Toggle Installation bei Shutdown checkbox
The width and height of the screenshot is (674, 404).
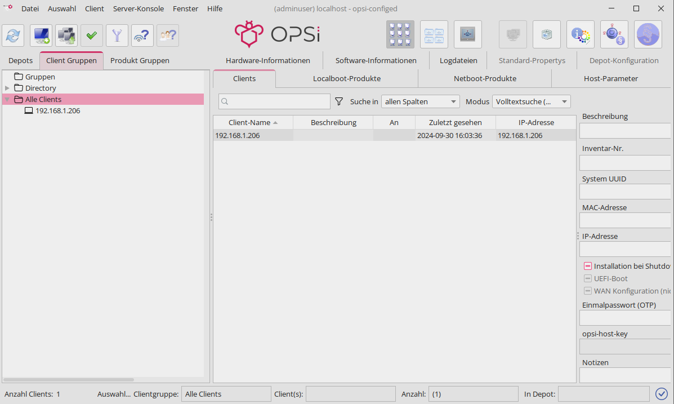[588, 267]
